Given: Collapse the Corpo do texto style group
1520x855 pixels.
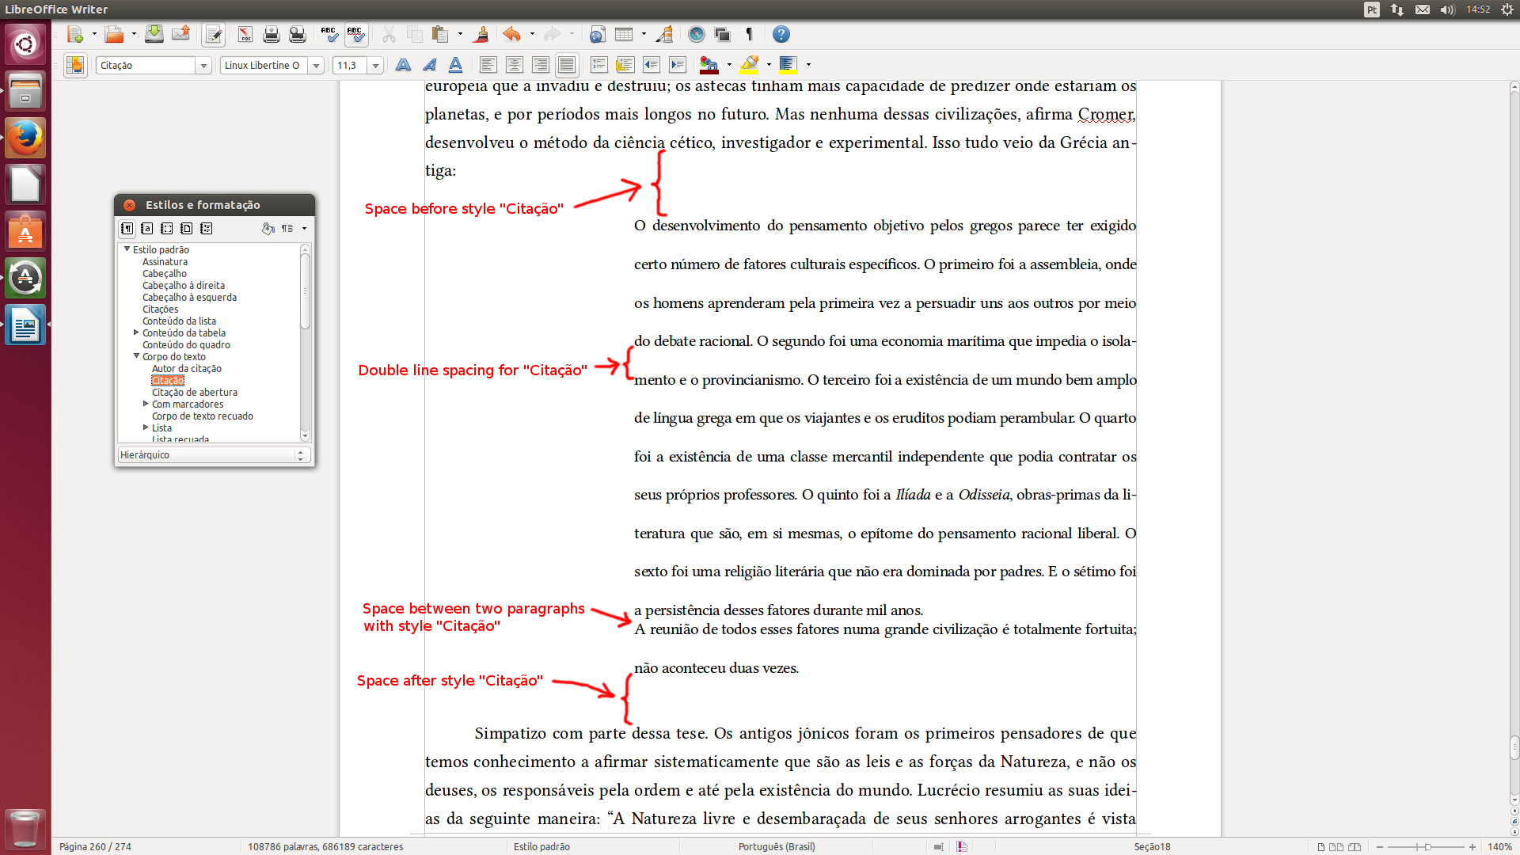Looking at the screenshot, I should click(x=136, y=356).
